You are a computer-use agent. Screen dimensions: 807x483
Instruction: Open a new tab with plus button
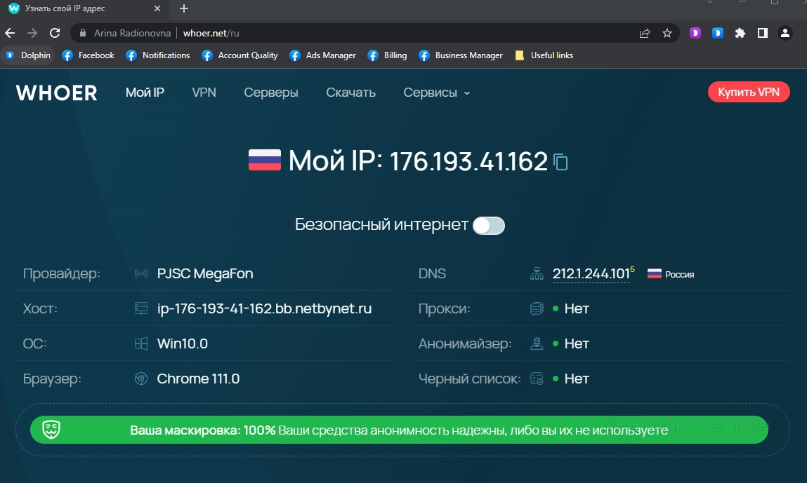[x=184, y=8]
